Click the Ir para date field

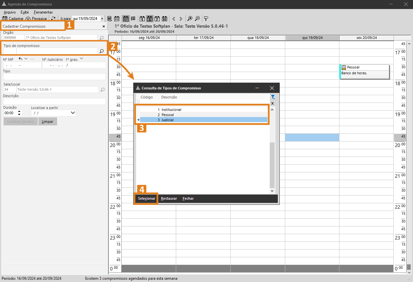coord(86,19)
